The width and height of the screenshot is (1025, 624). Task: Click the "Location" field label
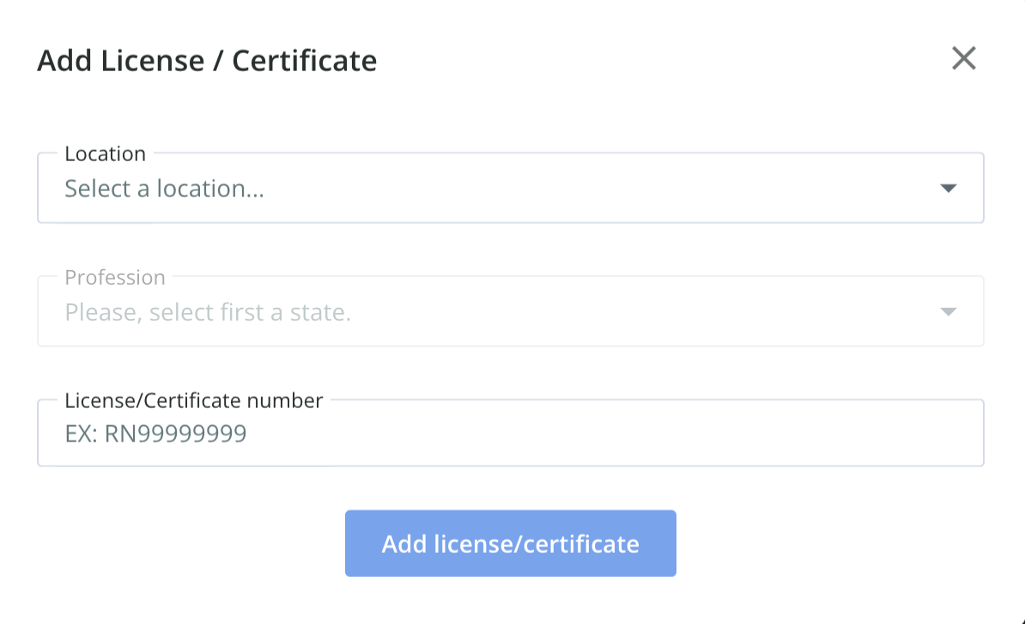(x=106, y=154)
